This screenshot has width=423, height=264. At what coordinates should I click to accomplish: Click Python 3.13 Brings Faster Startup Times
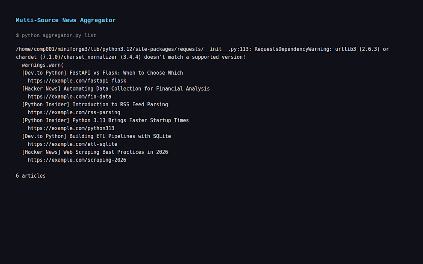point(130,120)
